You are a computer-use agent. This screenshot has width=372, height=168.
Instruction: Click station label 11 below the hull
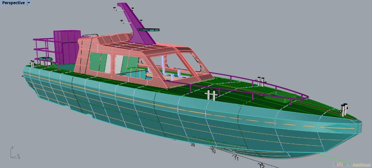[x=236, y=159]
